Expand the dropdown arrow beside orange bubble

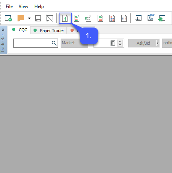(x=29, y=18)
